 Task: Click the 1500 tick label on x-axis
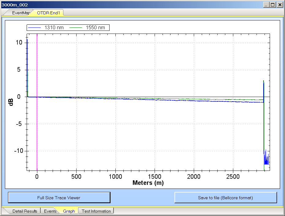(x=155, y=177)
